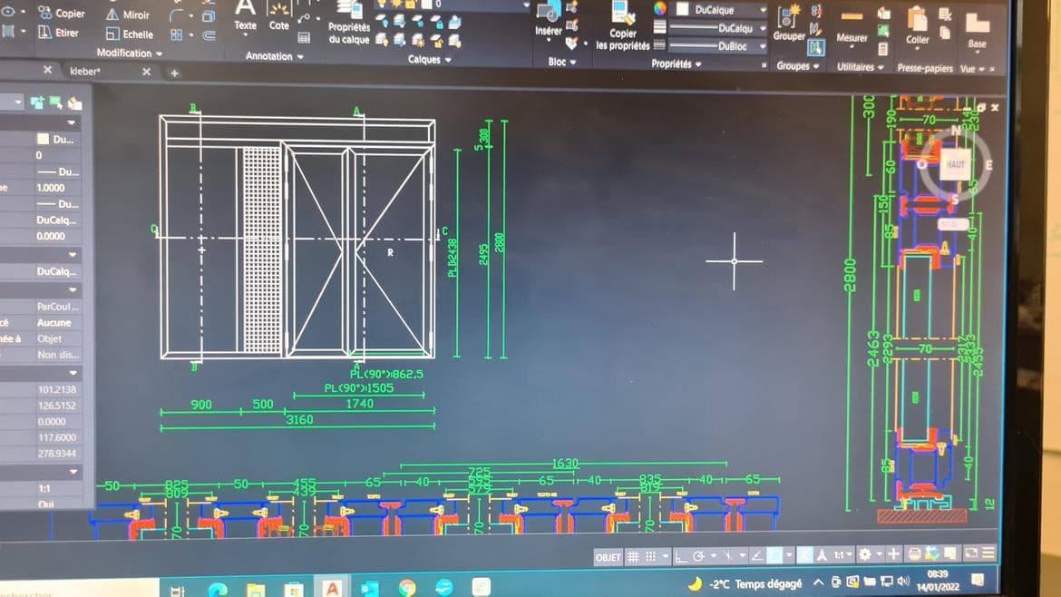This screenshot has height=597, width=1061.
Task: Switch to the kleber drawing tab
Action: (84, 71)
